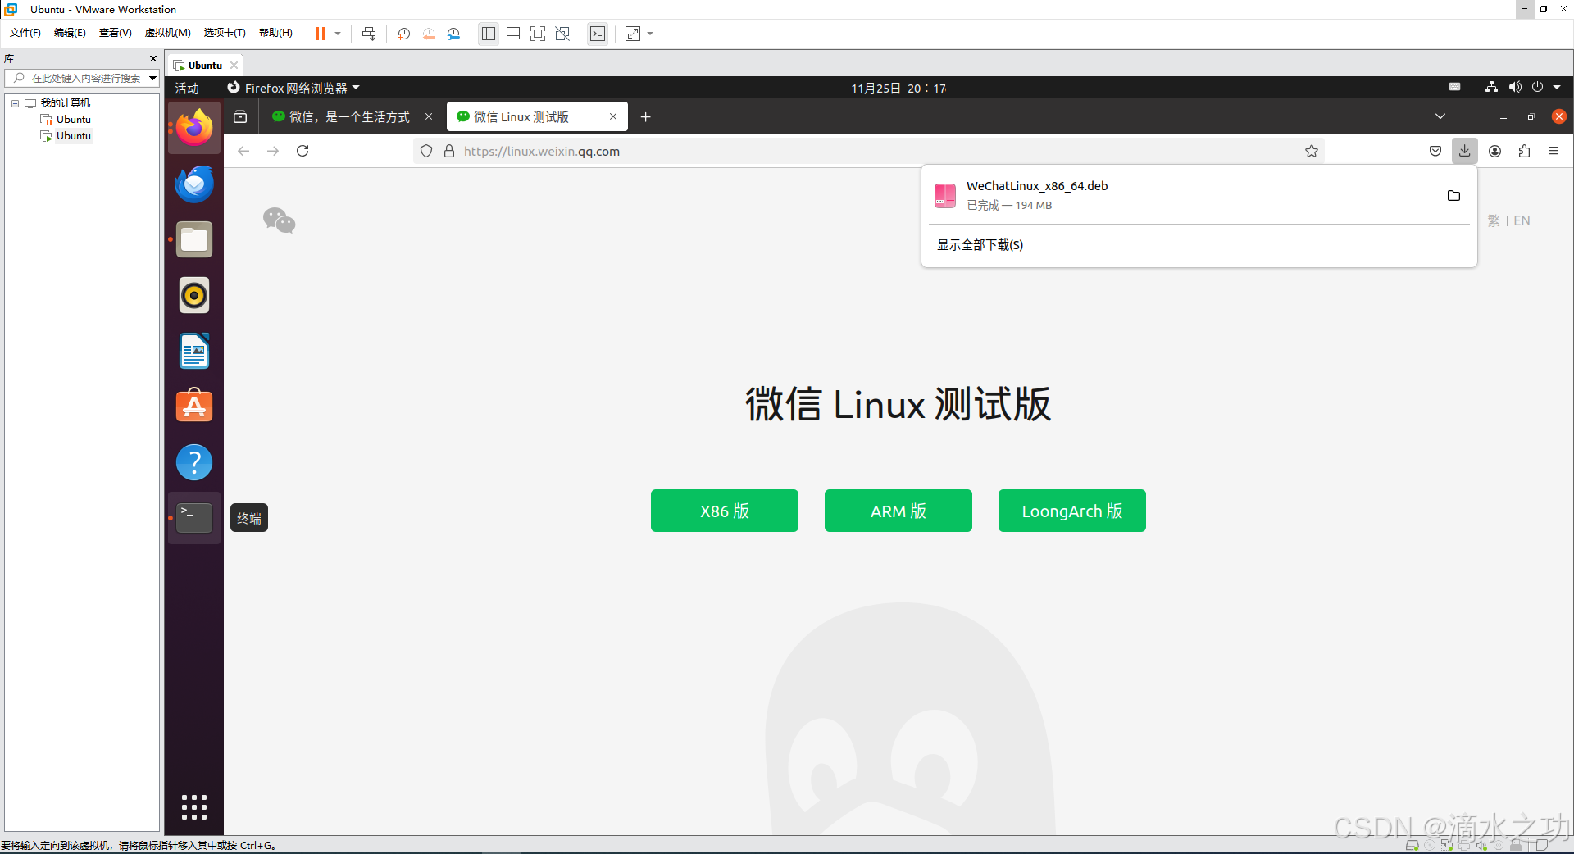Collapse the 我的计算机 tree node
The width and height of the screenshot is (1574, 854).
(15, 103)
